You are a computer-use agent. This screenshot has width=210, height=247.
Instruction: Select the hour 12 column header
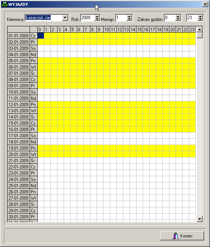[x=120, y=29]
